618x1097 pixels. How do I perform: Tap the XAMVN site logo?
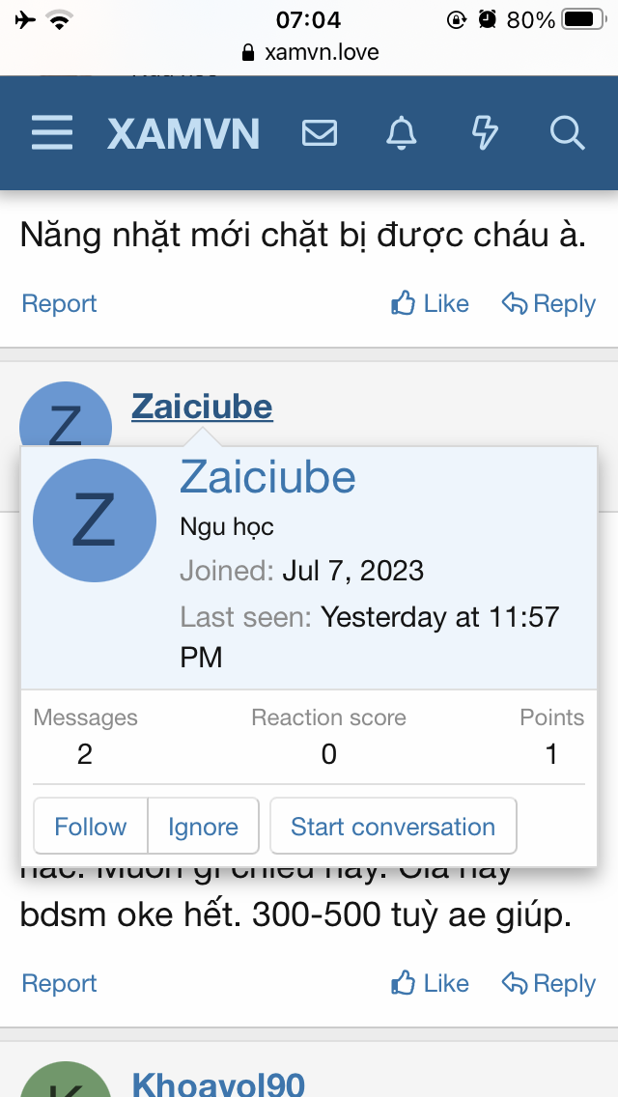pos(183,133)
